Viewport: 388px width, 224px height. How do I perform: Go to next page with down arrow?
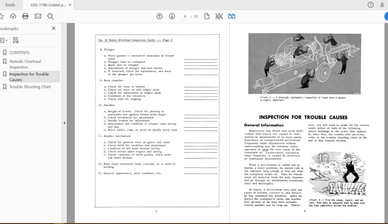(x=172, y=16)
